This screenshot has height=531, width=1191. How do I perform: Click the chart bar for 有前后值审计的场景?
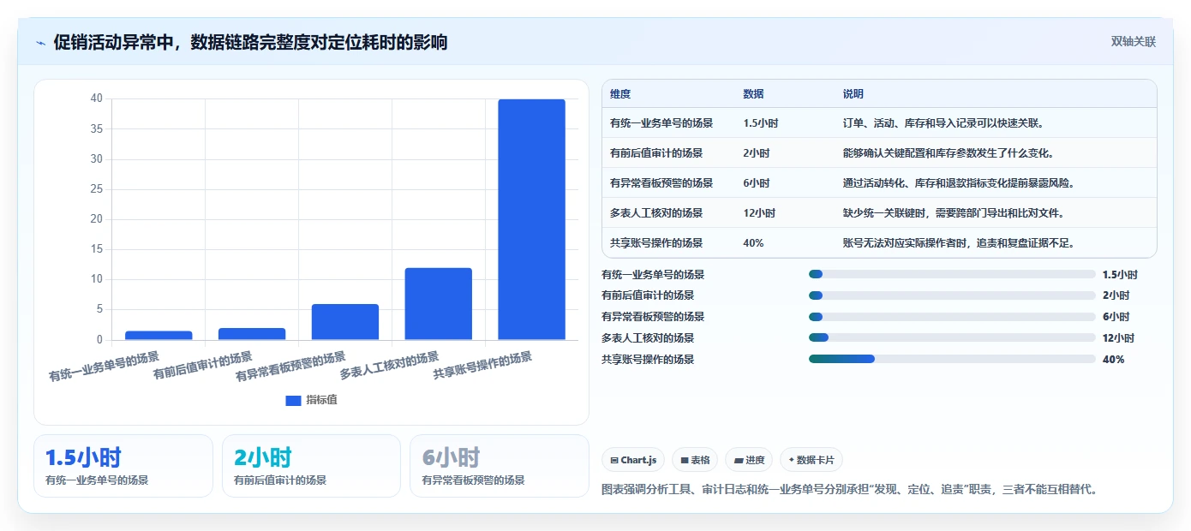[252, 334]
